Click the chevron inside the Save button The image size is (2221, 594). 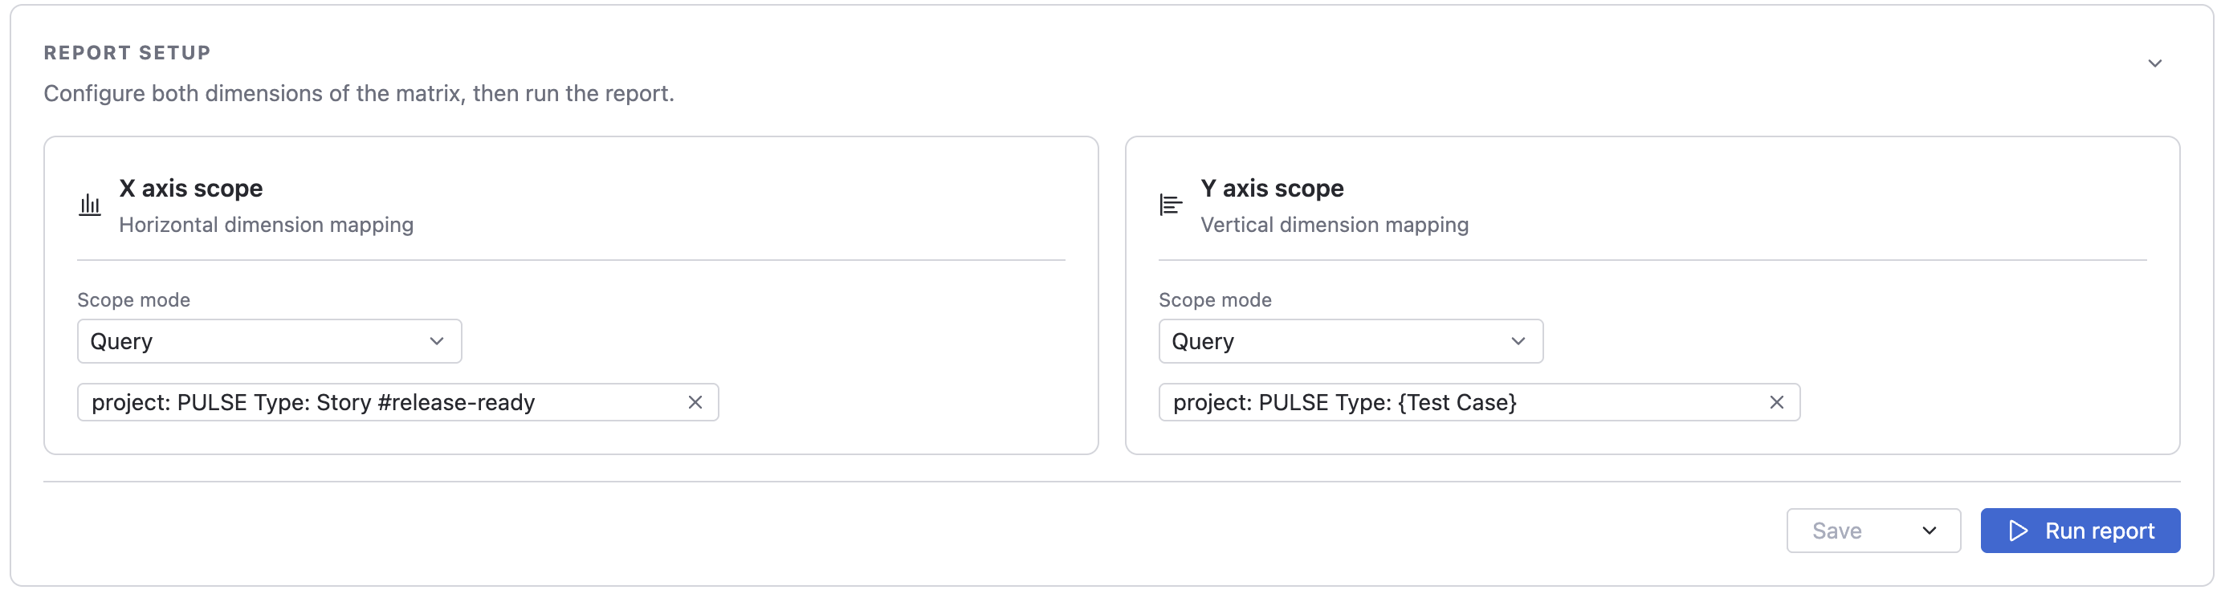pyautogui.click(x=1930, y=531)
